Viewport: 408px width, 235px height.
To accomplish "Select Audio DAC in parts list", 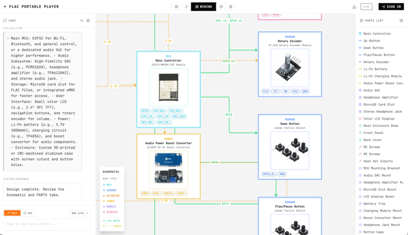I will coord(371,90).
